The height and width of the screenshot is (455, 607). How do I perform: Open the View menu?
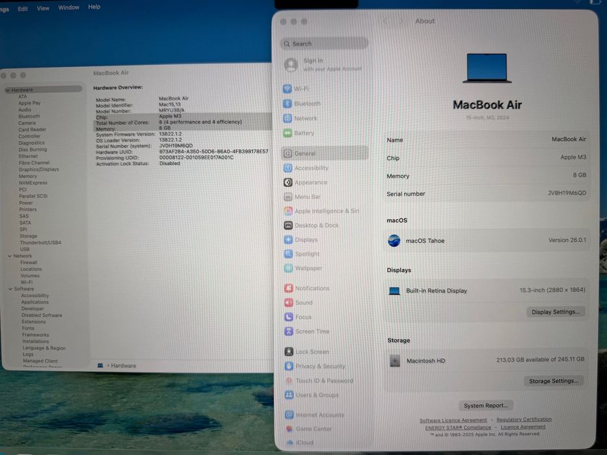point(43,8)
